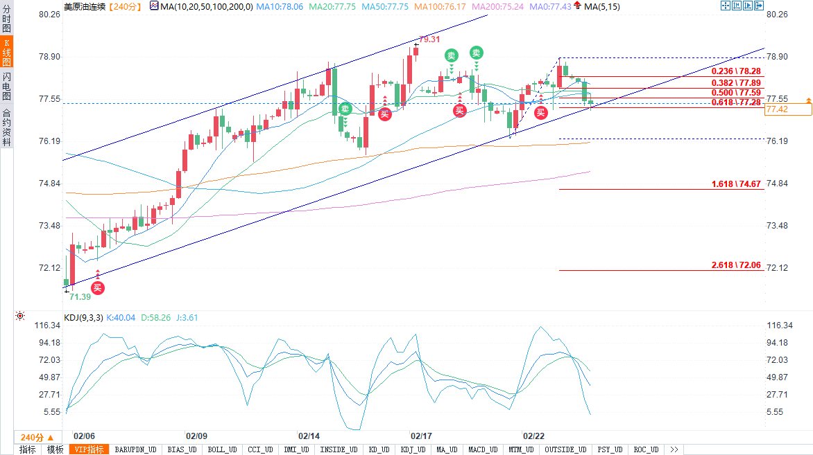This screenshot has width=813, height=455.
Task: Click the 美原油连续 contract name
Action: click(85, 6)
